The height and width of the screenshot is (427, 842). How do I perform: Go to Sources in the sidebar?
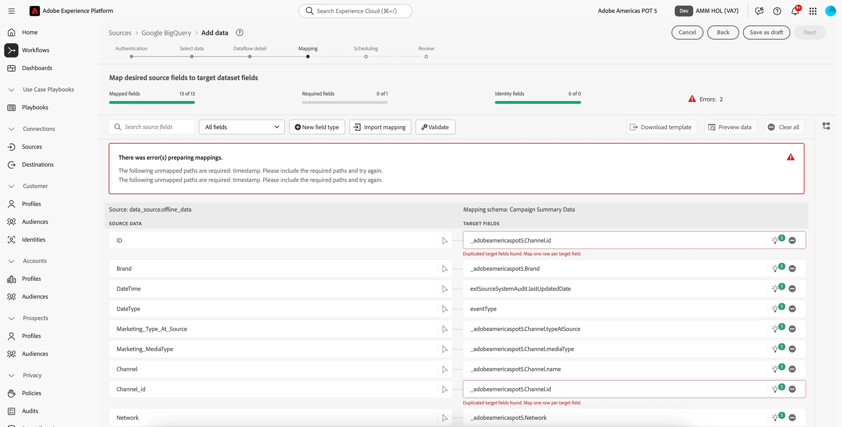[32, 147]
